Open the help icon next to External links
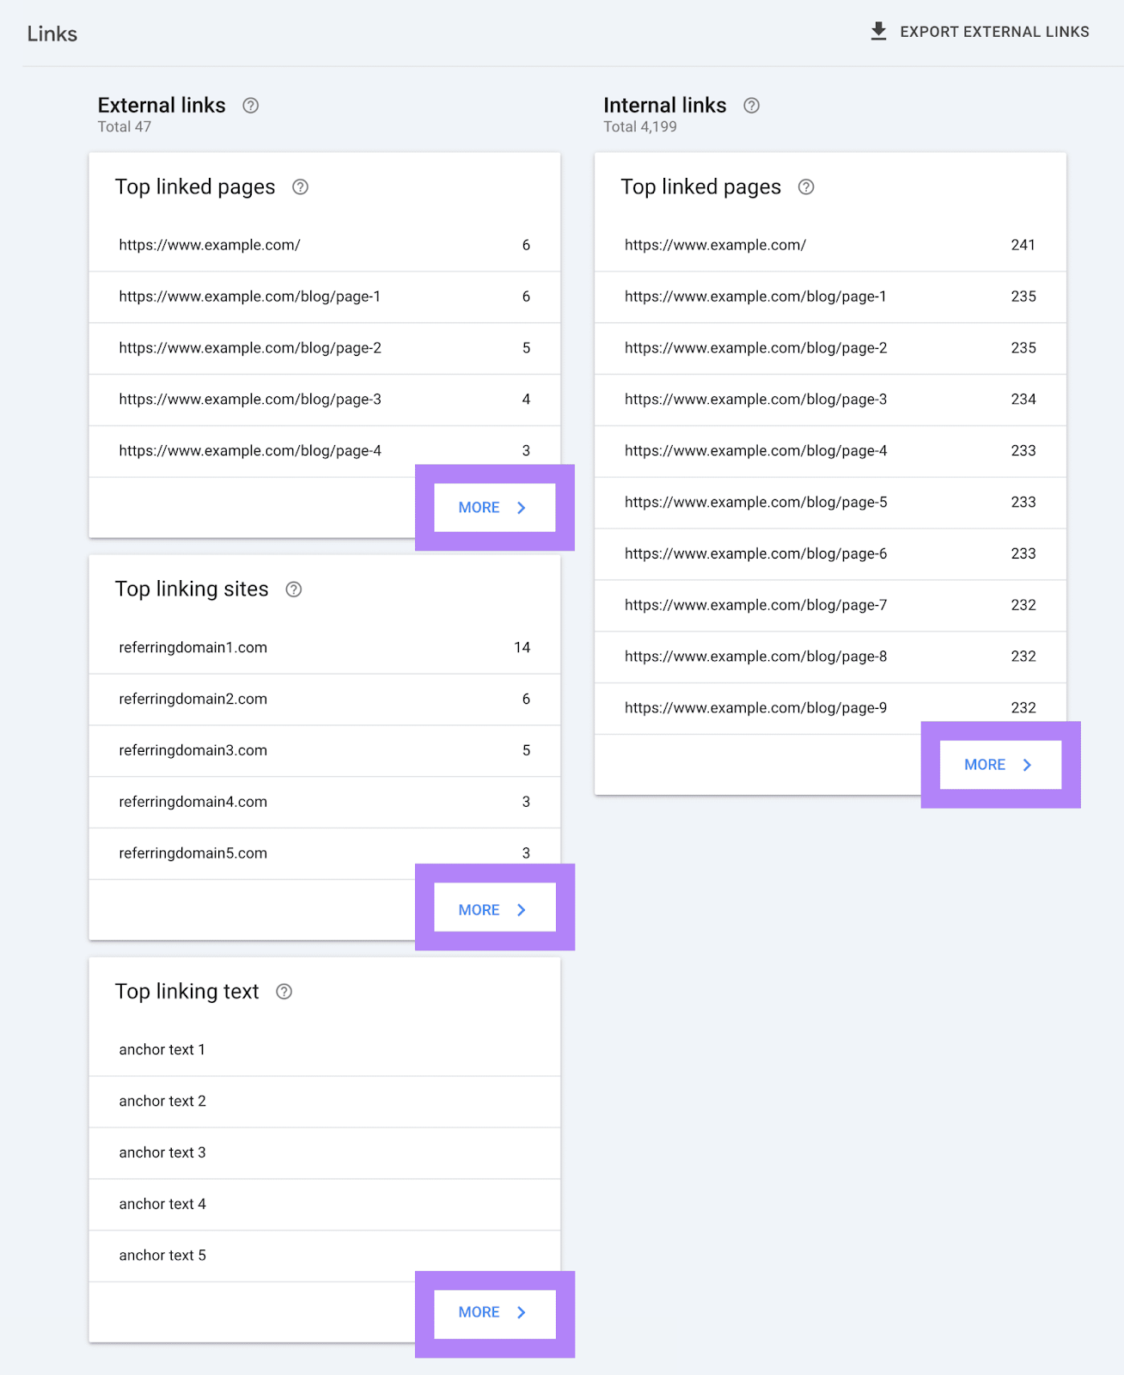This screenshot has height=1375, width=1124. [250, 105]
